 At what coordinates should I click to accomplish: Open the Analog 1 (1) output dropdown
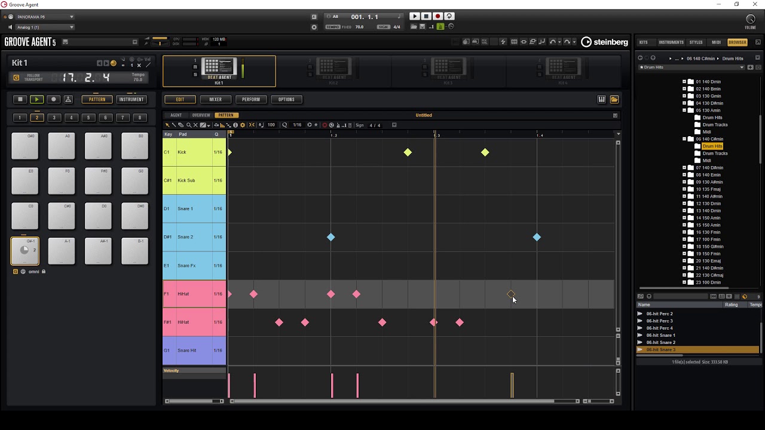[x=45, y=27]
